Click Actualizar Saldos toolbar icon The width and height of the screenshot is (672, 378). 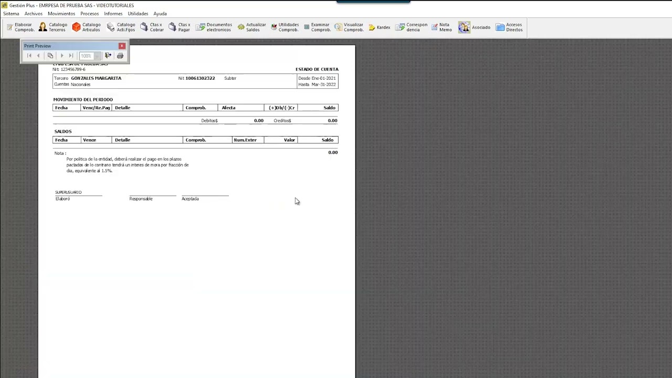(251, 27)
